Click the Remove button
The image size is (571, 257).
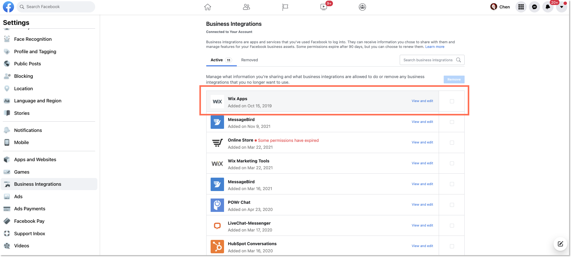454,79
